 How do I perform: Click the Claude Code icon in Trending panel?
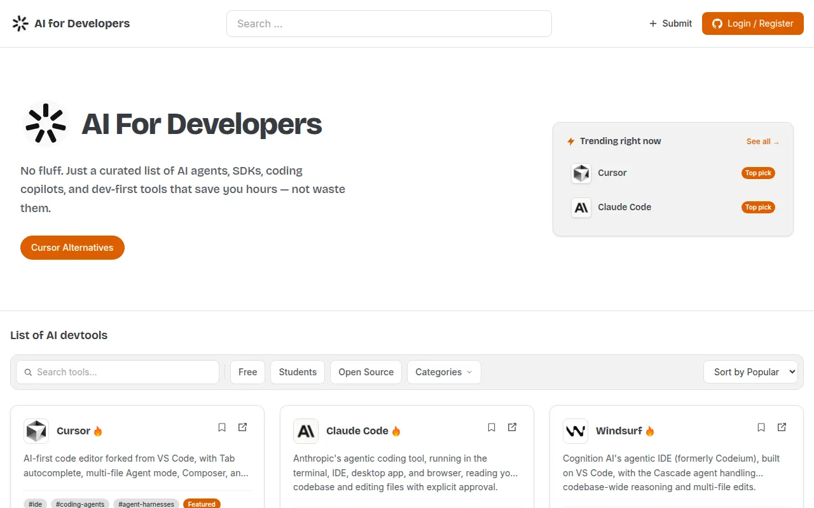point(581,208)
